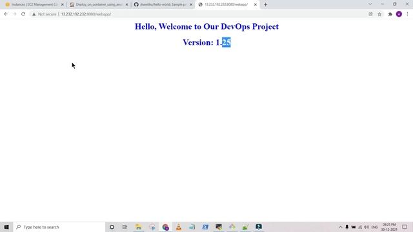413x232 pixels.
Task: Show hidden system tray icons
Action: [340, 227]
